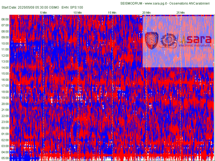
Task: Select the 09:00 hour row label
Action: pyautogui.click(x=5, y=37)
